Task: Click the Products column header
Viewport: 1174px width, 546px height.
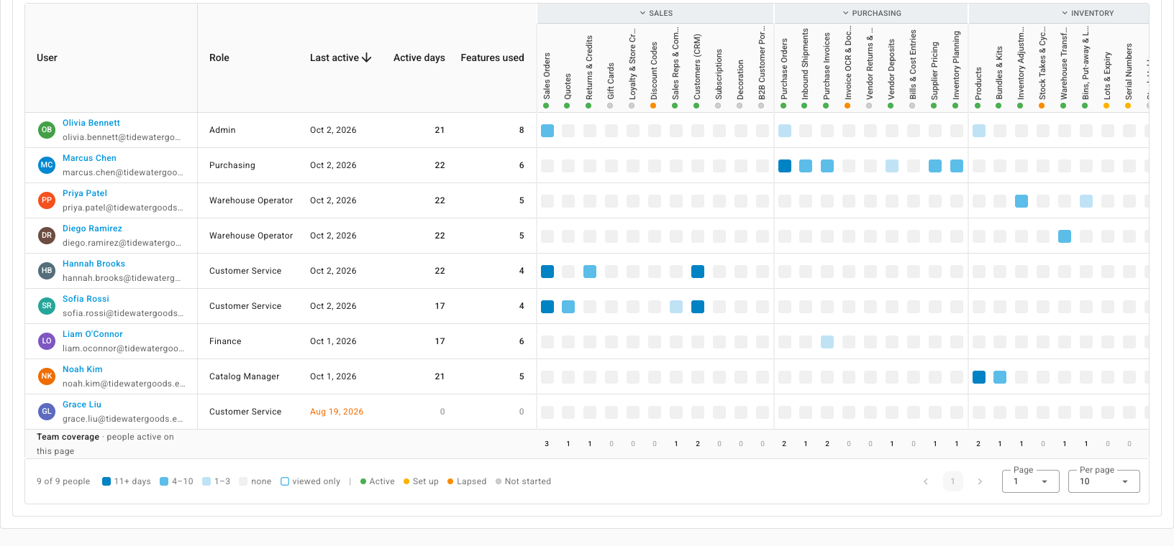Action: [978, 83]
